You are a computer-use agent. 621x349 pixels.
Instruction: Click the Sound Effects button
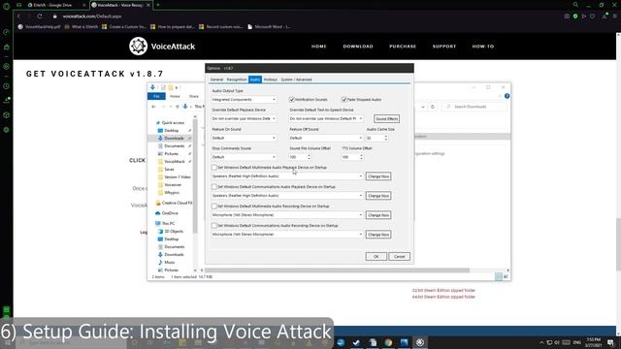[x=386, y=118]
